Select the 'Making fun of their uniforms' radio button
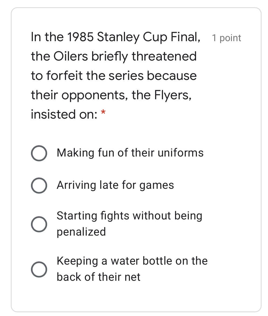Image resolution: width=268 pixels, height=316 pixels. (x=39, y=153)
